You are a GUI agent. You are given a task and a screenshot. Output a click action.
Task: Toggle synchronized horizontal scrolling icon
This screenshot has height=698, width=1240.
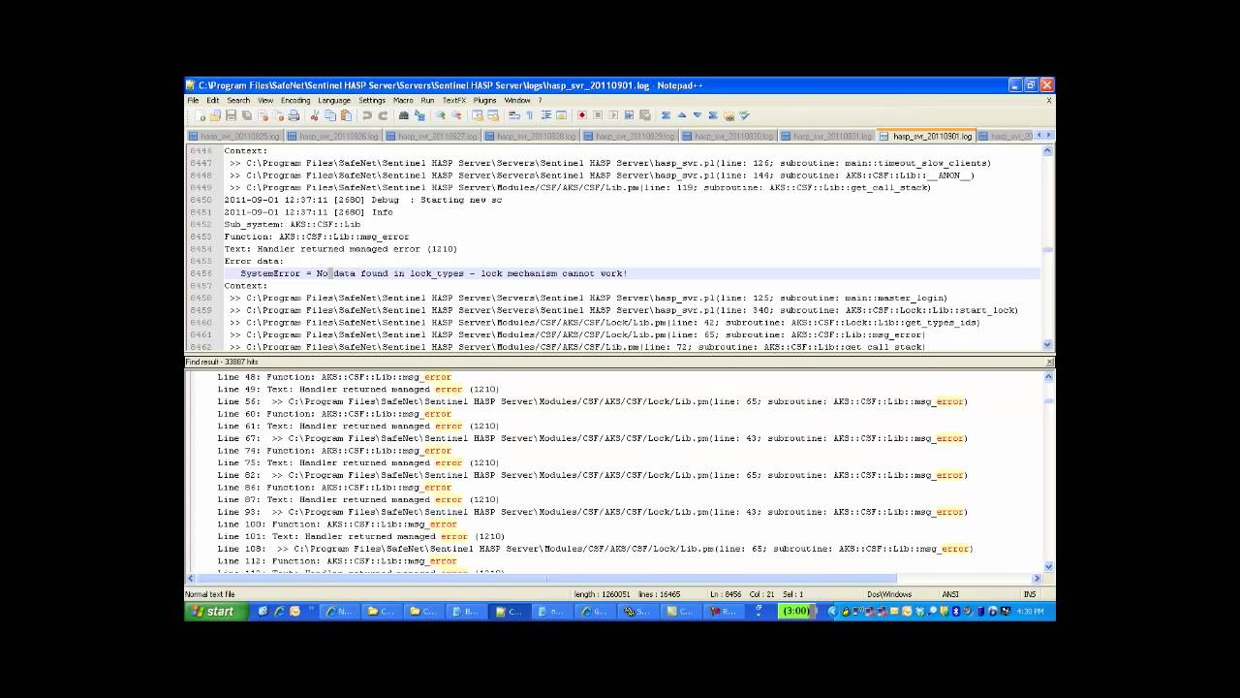pos(493,115)
